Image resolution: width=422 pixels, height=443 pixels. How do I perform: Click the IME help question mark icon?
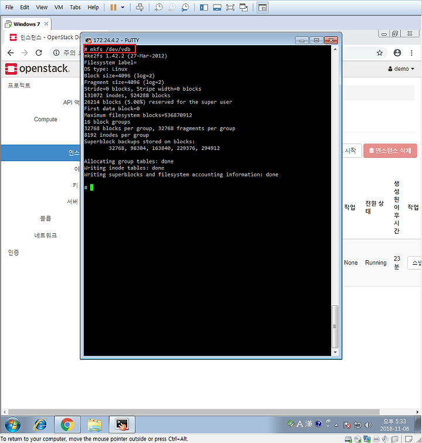[x=318, y=424]
